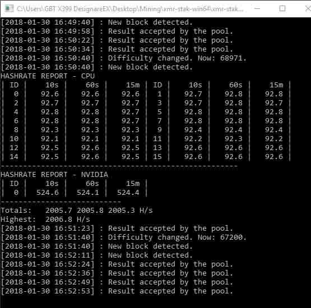Click the NVIDIA 15m value 524.4
311x308 pixels.
pyautogui.click(x=128, y=193)
